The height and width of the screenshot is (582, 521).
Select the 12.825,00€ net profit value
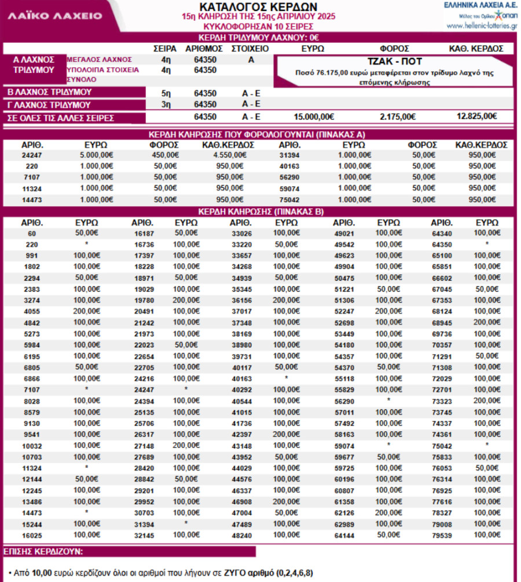tap(476, 117)
